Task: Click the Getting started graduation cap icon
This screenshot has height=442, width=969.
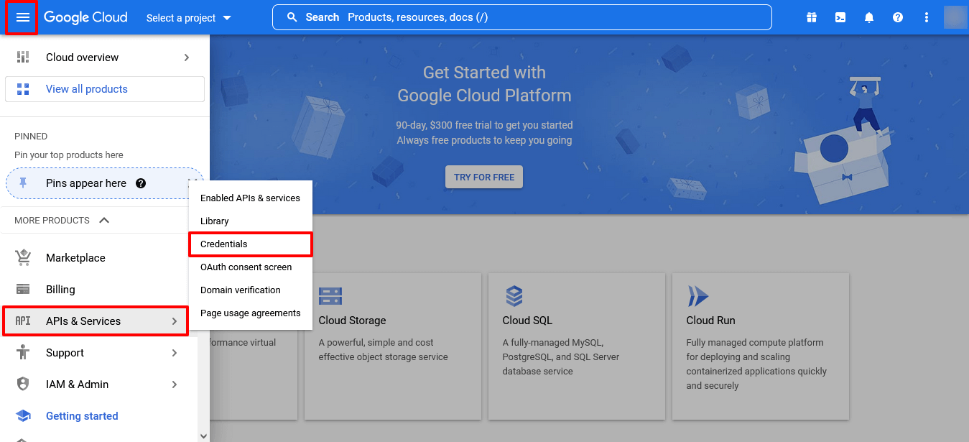Action: coord(23,416)
